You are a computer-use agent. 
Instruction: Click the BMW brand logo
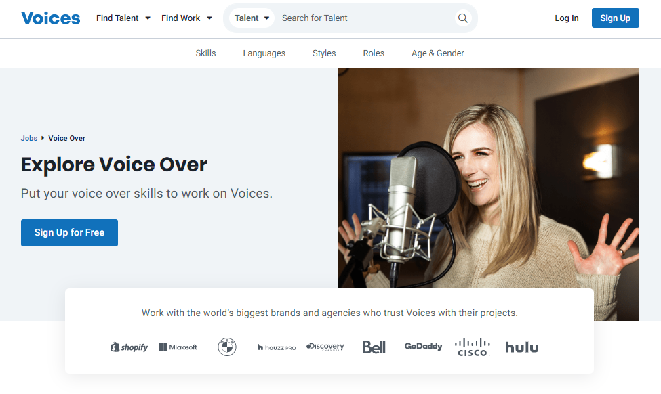[227, 347]
